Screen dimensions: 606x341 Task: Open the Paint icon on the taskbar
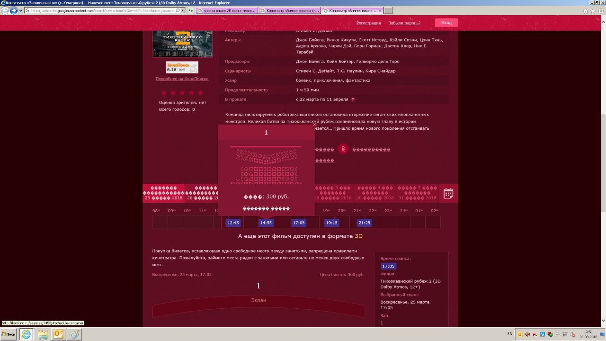(75, 334)
